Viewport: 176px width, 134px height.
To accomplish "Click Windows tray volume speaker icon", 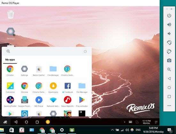I will point(127,130).
